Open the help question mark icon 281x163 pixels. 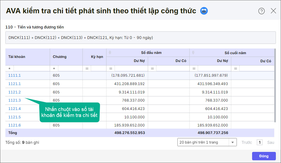[261, 11]
